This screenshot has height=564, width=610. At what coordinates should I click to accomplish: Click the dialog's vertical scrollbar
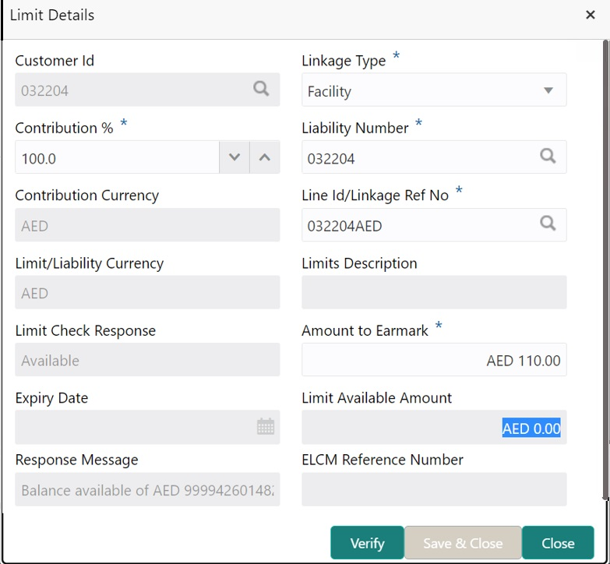pos(605,270)
